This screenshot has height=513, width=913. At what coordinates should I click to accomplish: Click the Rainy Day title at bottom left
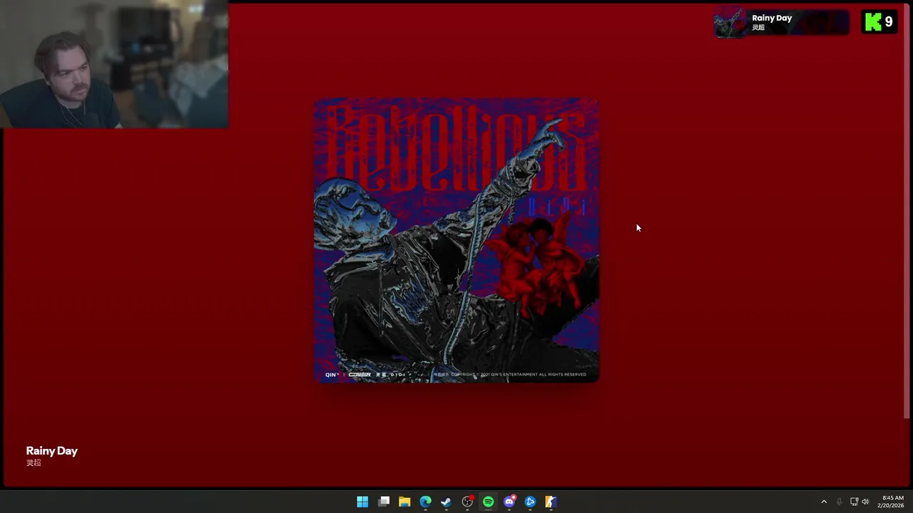pyautogui.click(x=52, y=451)
